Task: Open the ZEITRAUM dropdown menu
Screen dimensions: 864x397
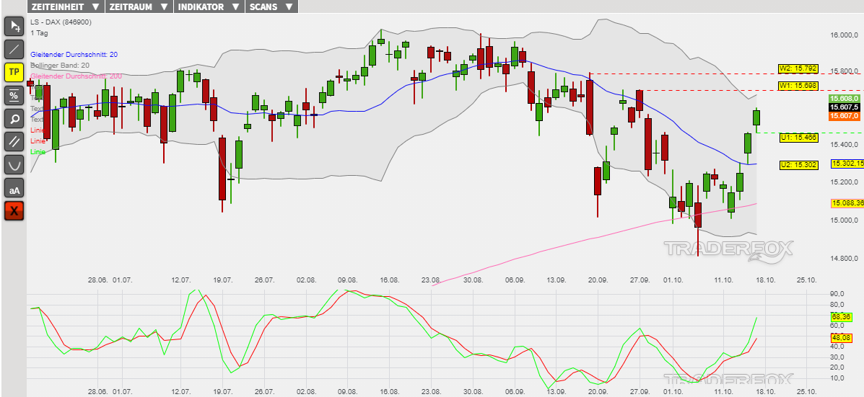Action: [139, 6]
